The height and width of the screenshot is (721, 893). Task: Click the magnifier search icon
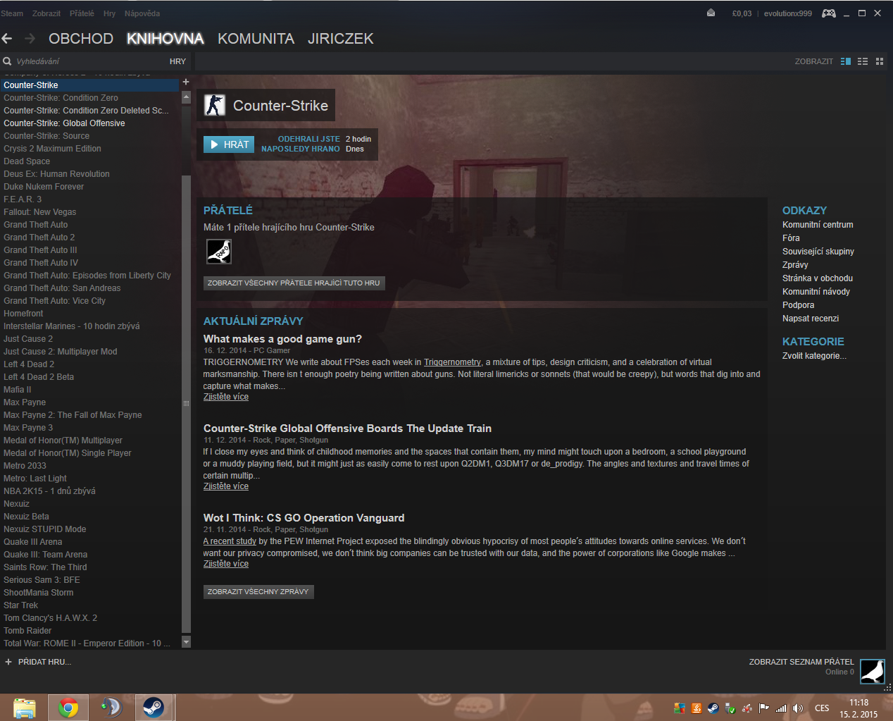coord(7,61)
